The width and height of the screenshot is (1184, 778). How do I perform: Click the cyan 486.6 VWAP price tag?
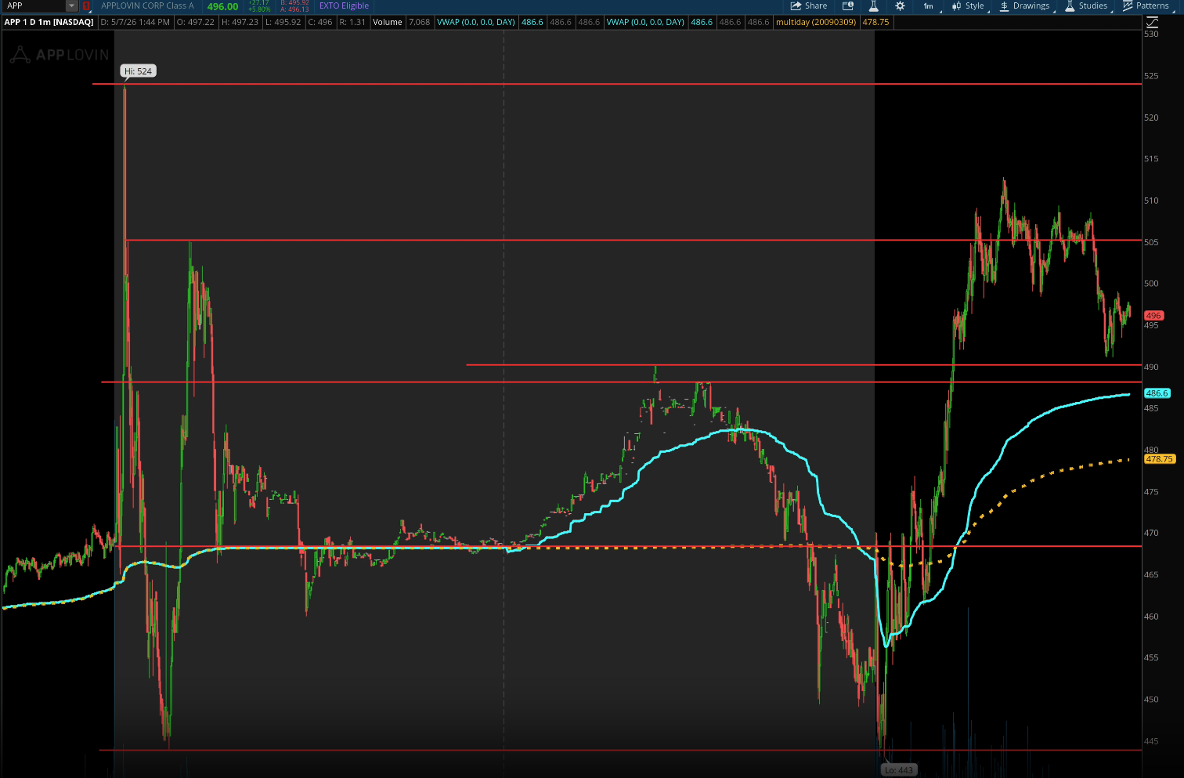tap(1157, 393)
